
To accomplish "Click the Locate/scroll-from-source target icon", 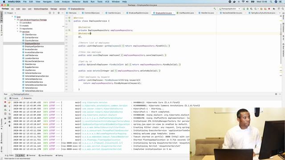I will click(50, 13).
